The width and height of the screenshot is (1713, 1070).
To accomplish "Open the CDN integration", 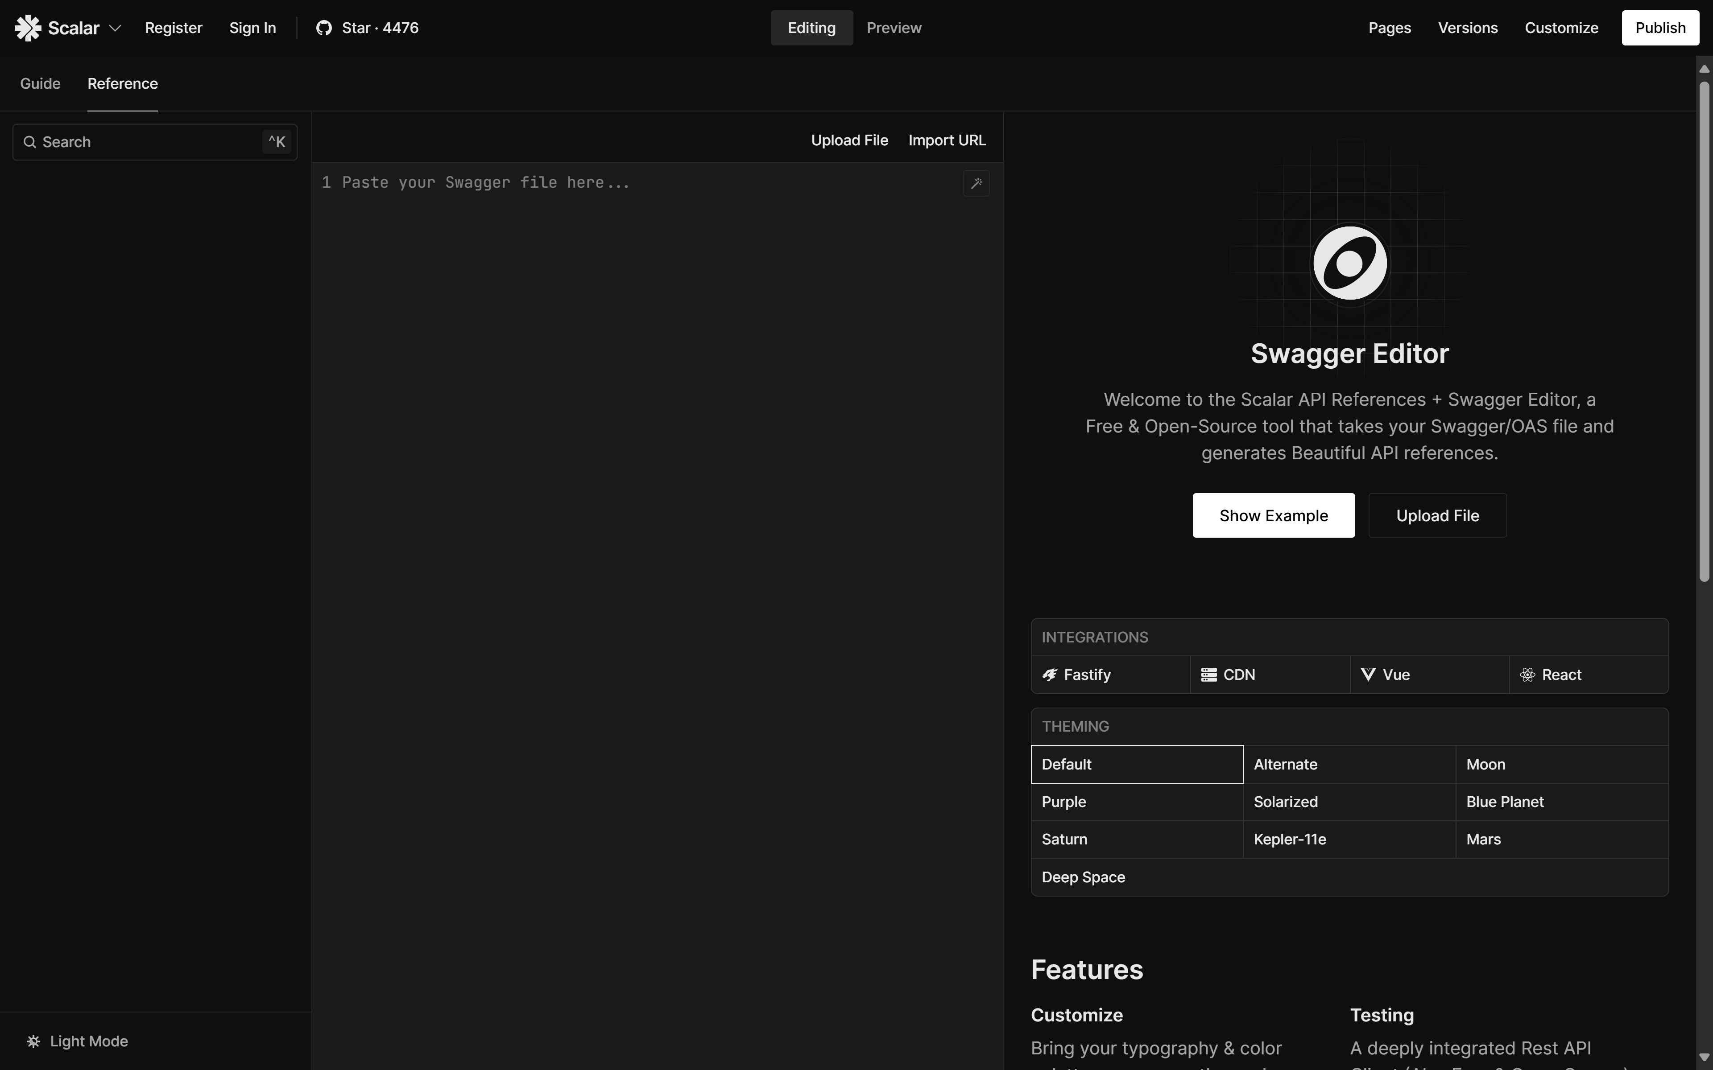I will pos(1270,675).
